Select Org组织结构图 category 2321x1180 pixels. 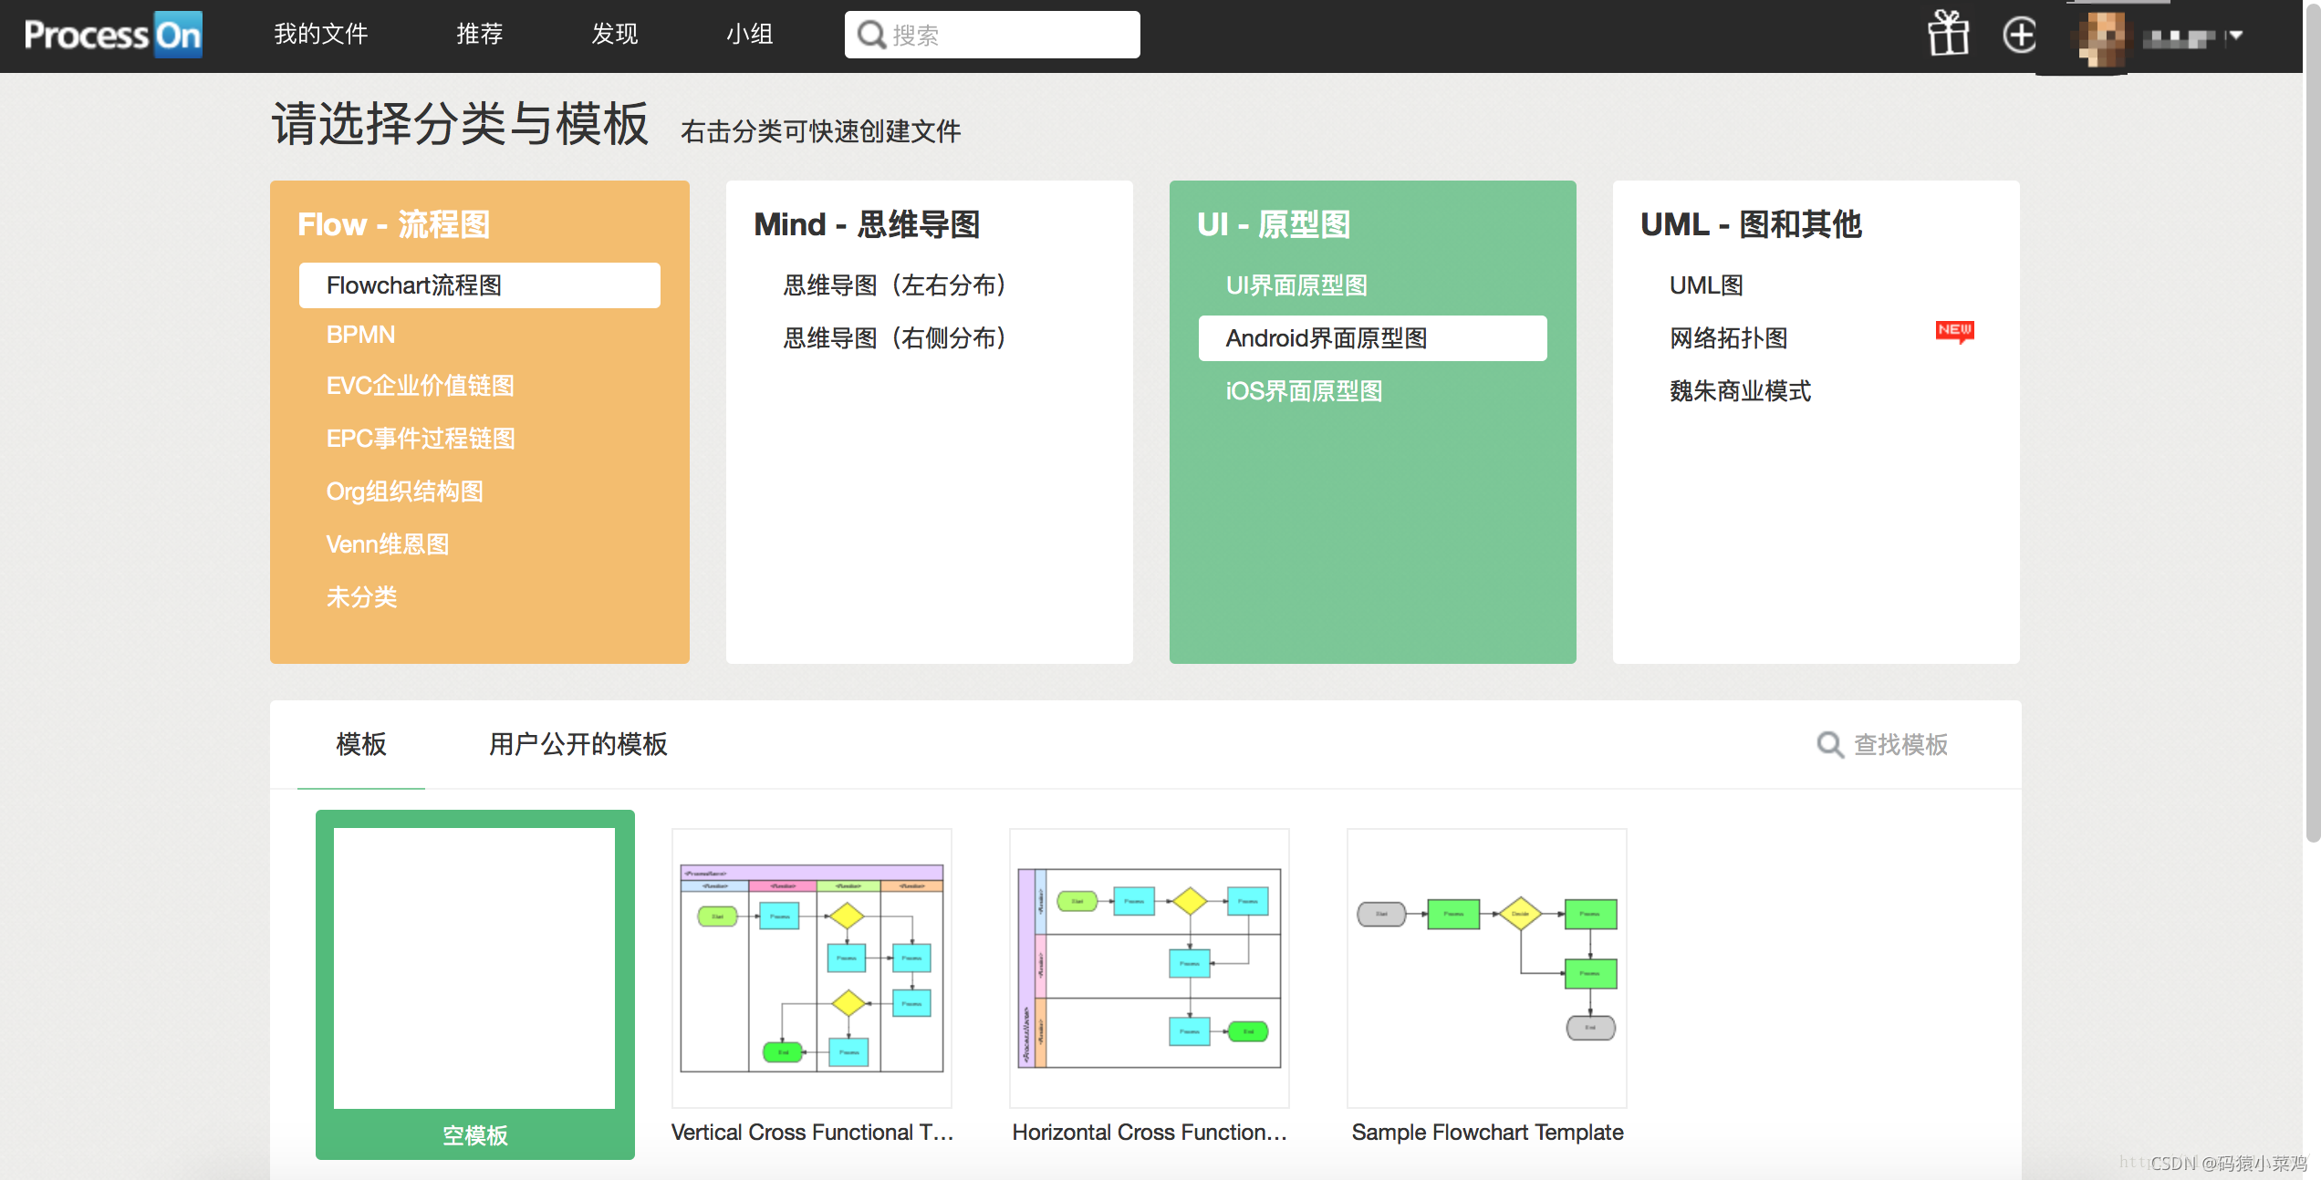(x=404, y=492)
